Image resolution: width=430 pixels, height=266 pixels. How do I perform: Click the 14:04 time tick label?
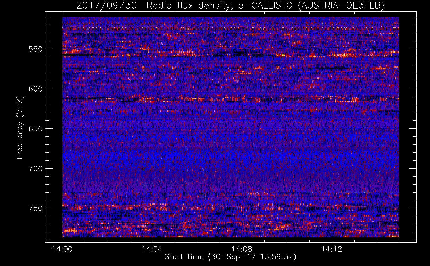tap(152, 249)
